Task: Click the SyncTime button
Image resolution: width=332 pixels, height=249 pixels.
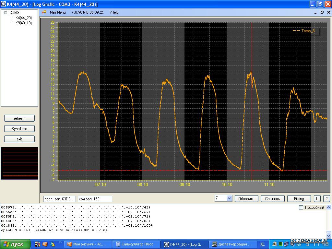Action: (19, 128)
